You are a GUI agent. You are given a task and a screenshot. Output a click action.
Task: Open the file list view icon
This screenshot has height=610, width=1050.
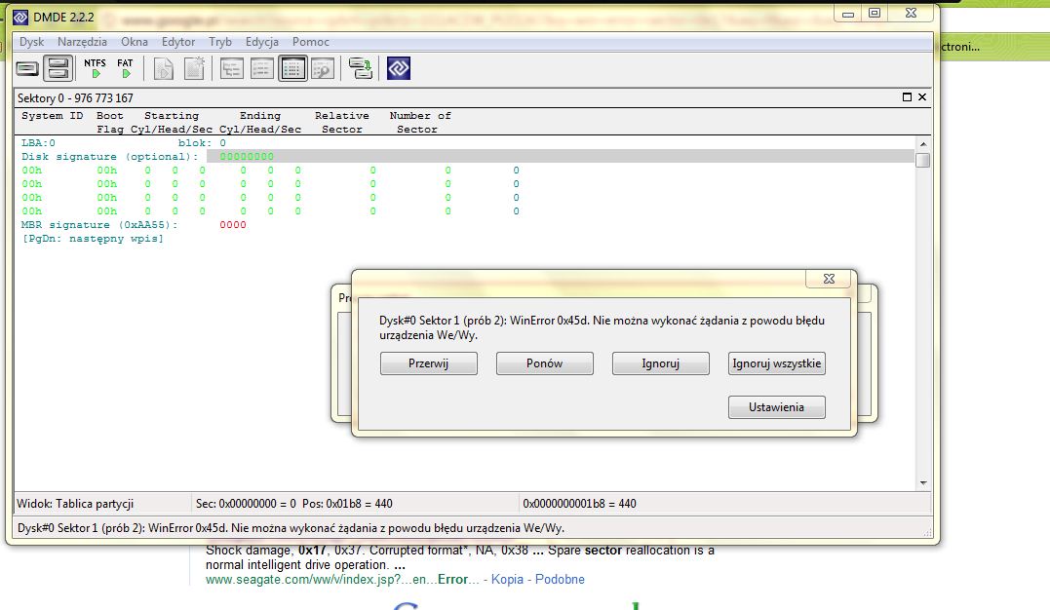click(x=262, y=68)
